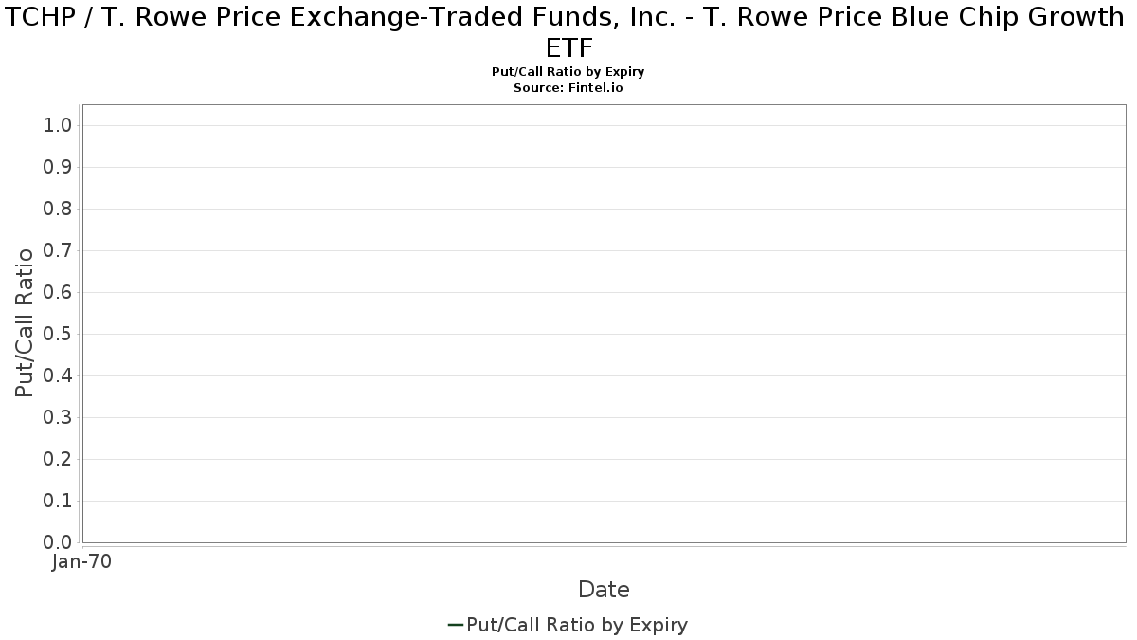Click the 0.5 y-axis tick label
The image size is (1137, 640).
[x=57, y=335]
